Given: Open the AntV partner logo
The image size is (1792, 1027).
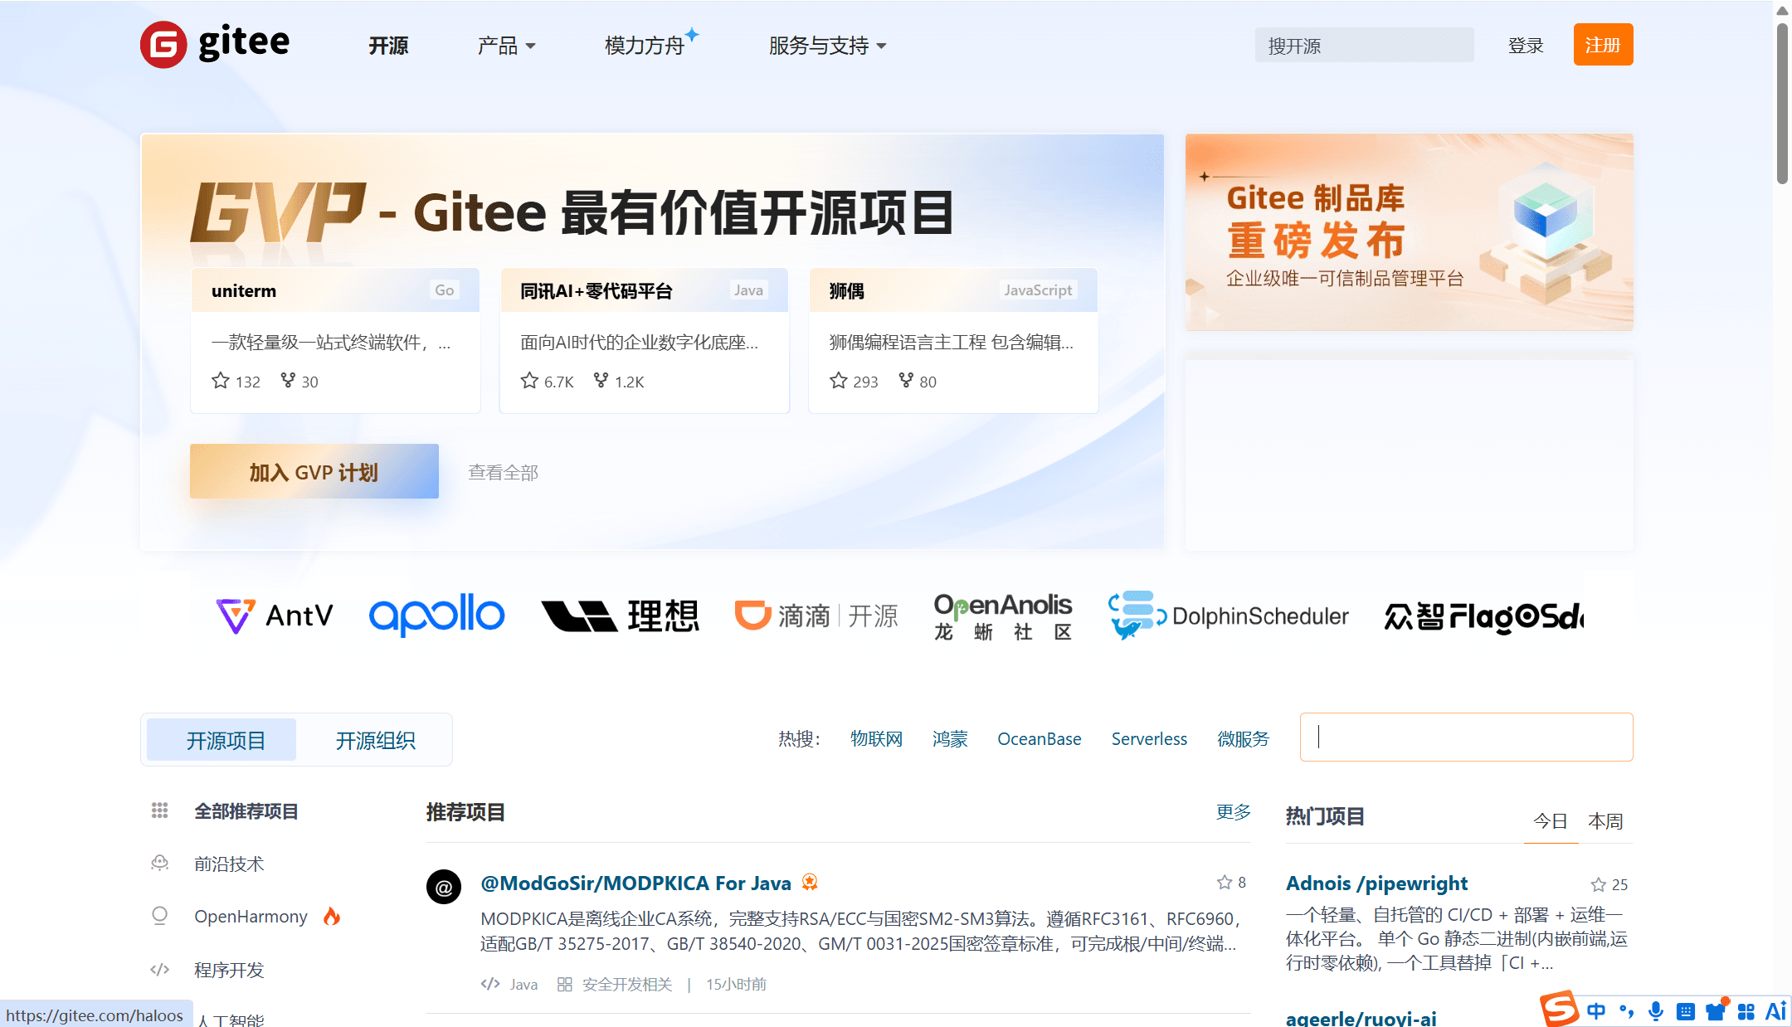Looking at the screenshot, I should click(x=275, y=616).
